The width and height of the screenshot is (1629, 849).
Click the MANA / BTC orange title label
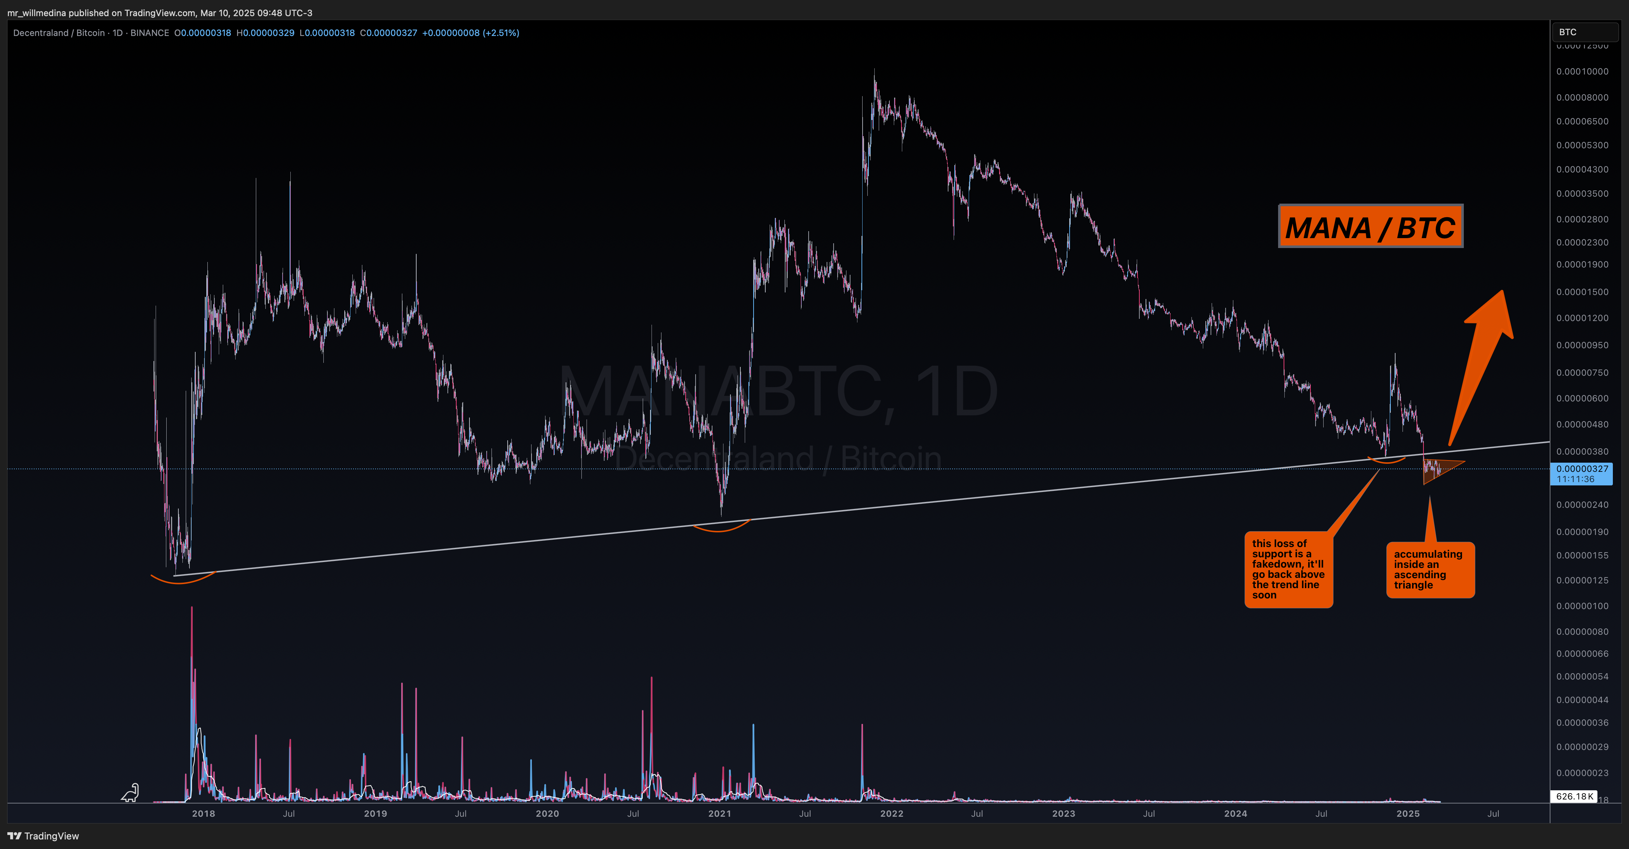pos(1370,226)
